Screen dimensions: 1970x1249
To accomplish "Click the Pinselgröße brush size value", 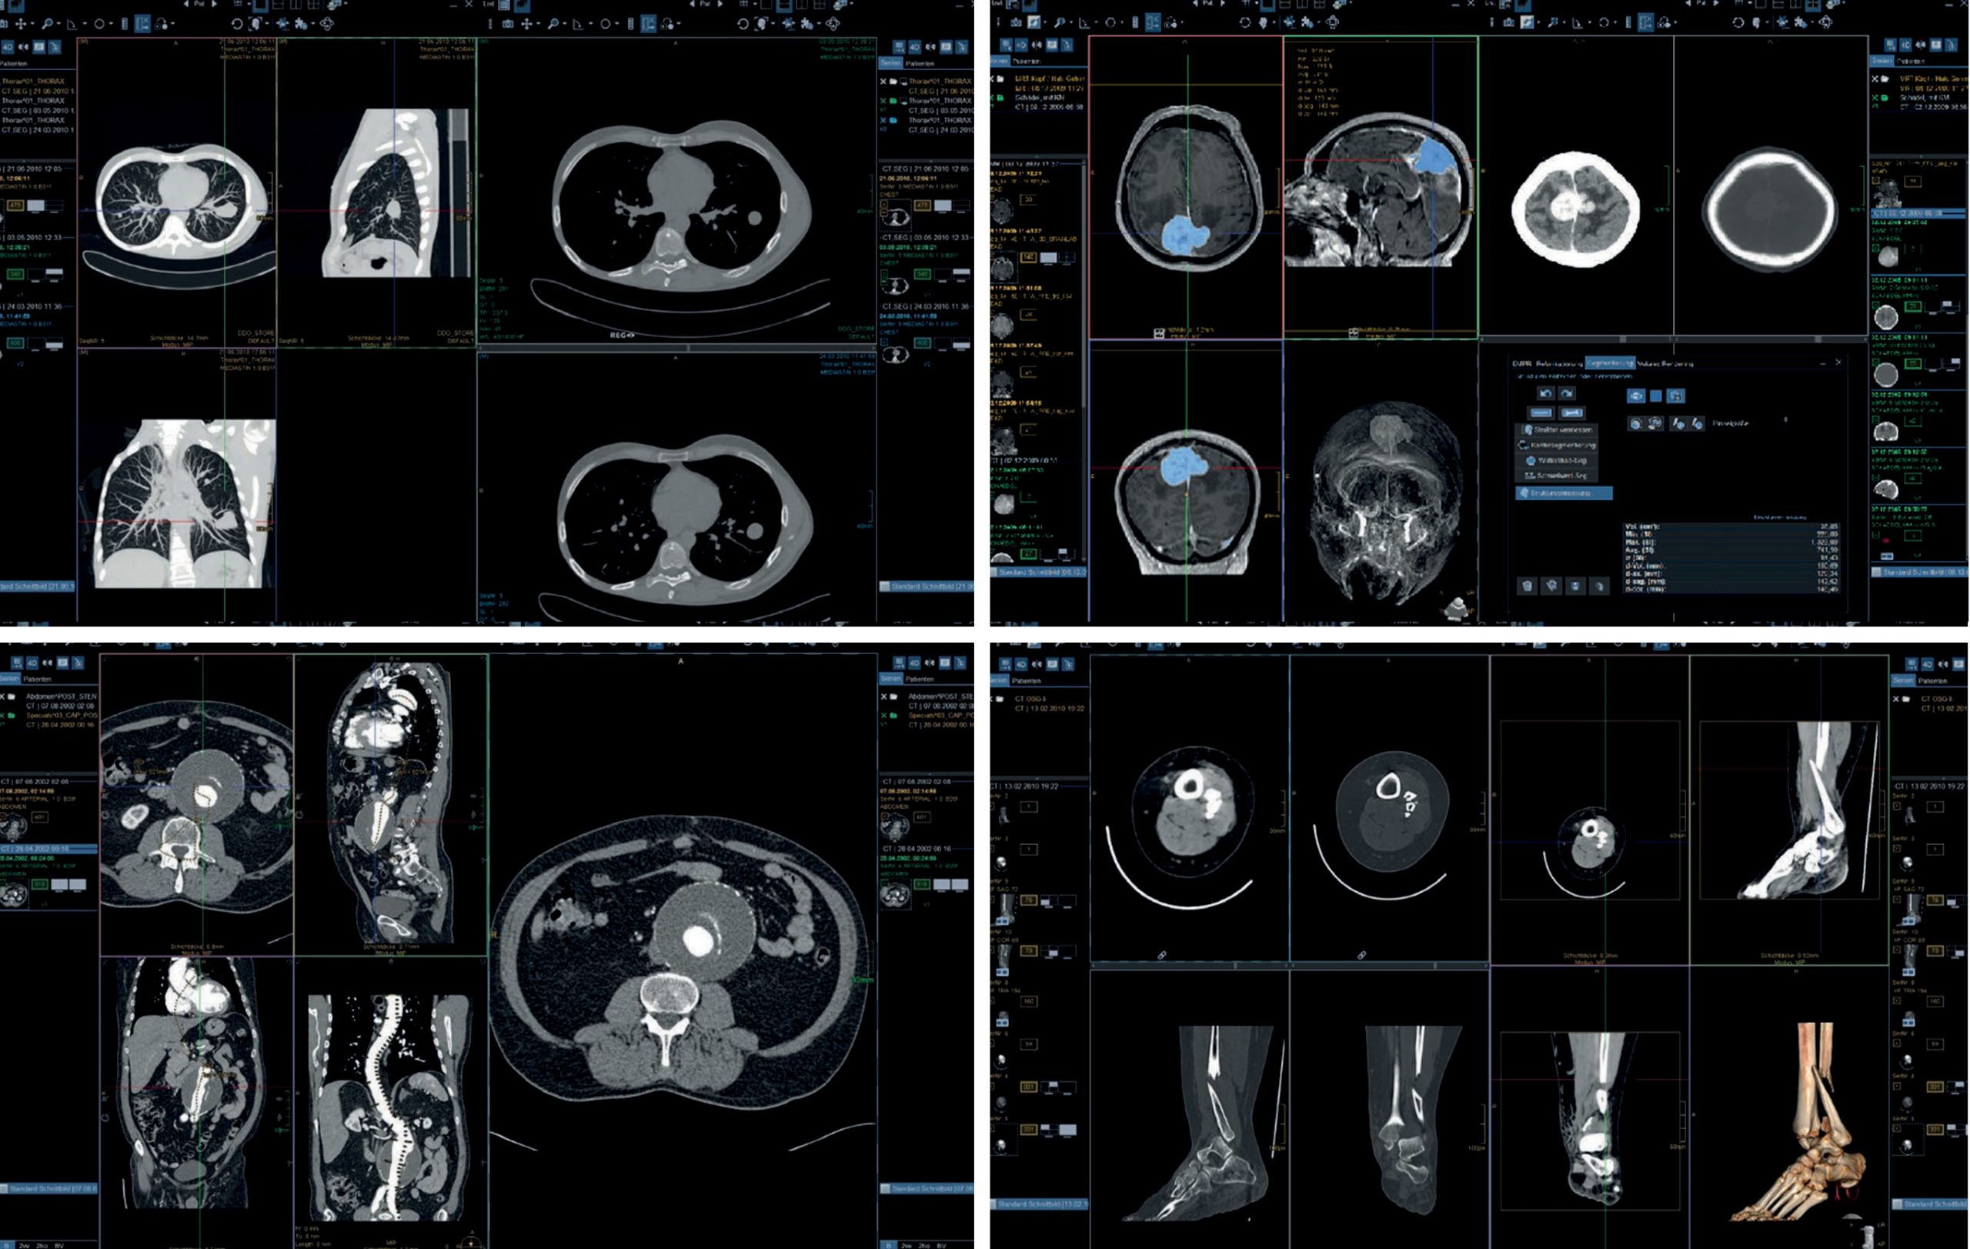I will 1786,419.
